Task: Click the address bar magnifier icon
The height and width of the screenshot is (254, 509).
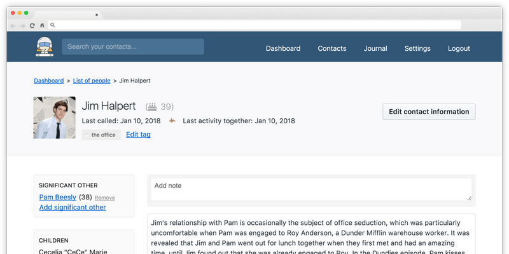Action: point(53,25)
